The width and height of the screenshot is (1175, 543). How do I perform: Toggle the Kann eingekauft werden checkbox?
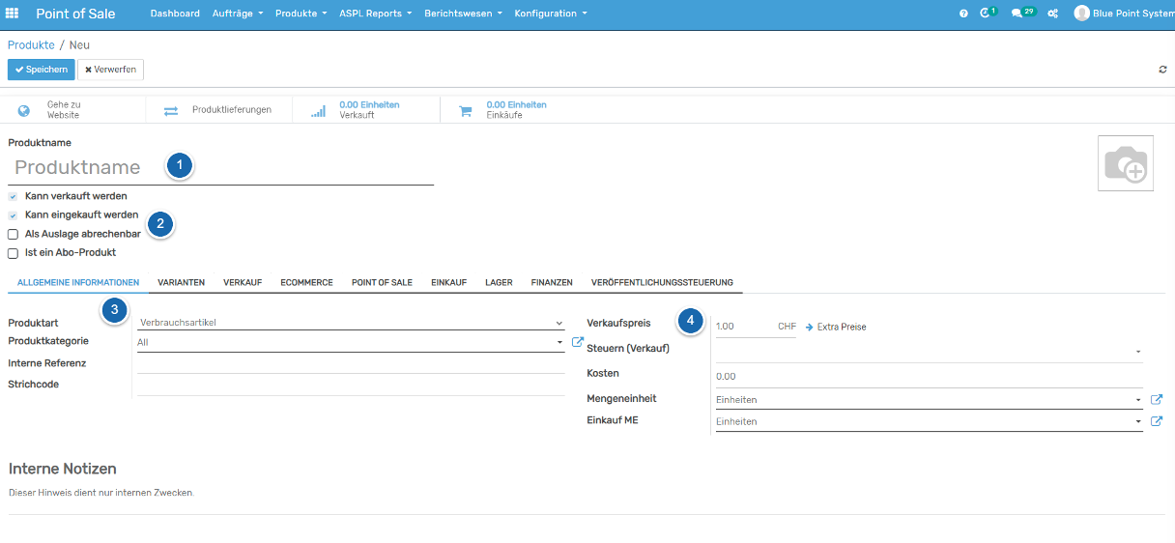13,214
